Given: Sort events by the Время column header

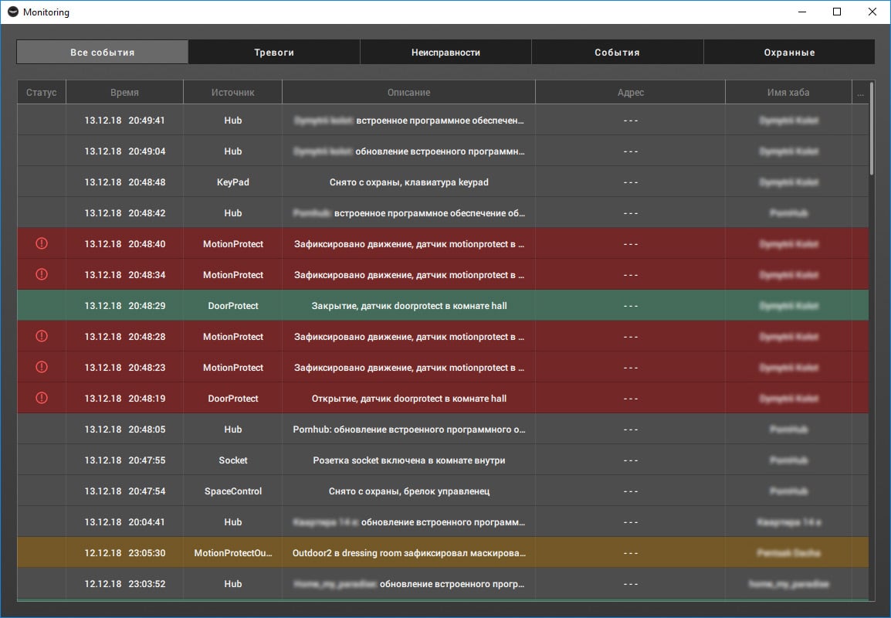Looking at the screenshot, I should (124, 92).
